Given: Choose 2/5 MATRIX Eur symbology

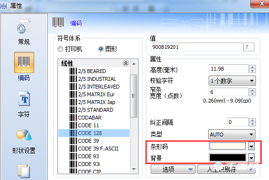Looking at the screenshot, I should click(96, 94).
